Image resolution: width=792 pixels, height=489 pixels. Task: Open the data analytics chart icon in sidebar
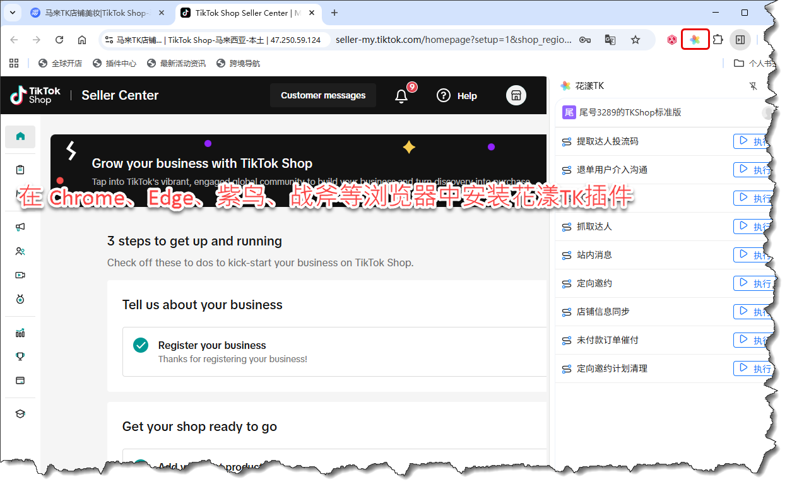(20, 333)
